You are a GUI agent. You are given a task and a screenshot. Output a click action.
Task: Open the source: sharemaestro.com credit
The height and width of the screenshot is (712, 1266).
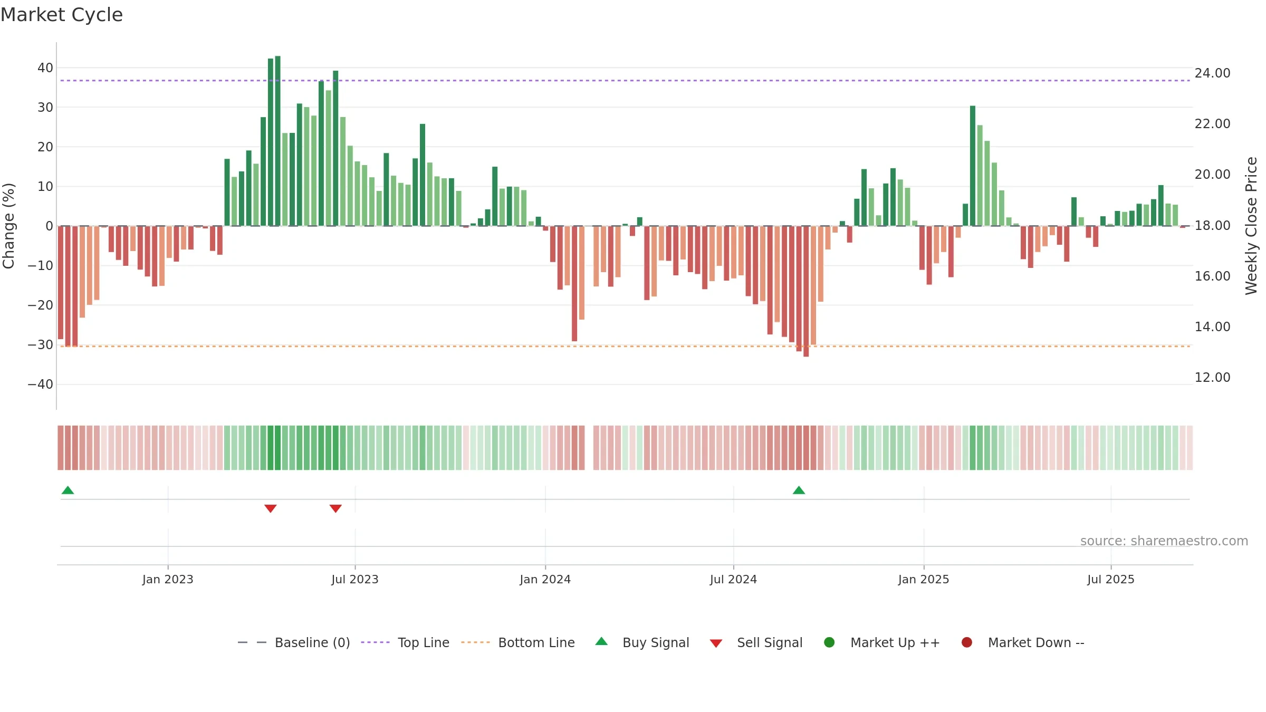point(1164,541)
